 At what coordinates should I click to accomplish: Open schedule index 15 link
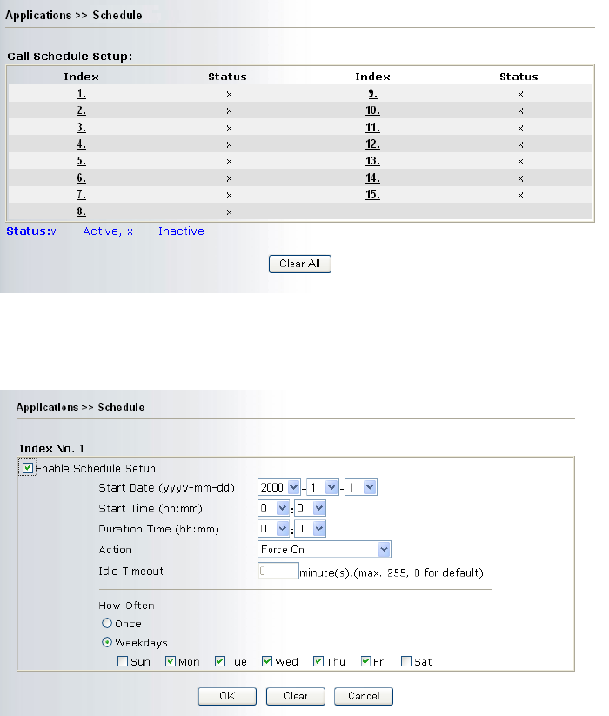(372, 195)
